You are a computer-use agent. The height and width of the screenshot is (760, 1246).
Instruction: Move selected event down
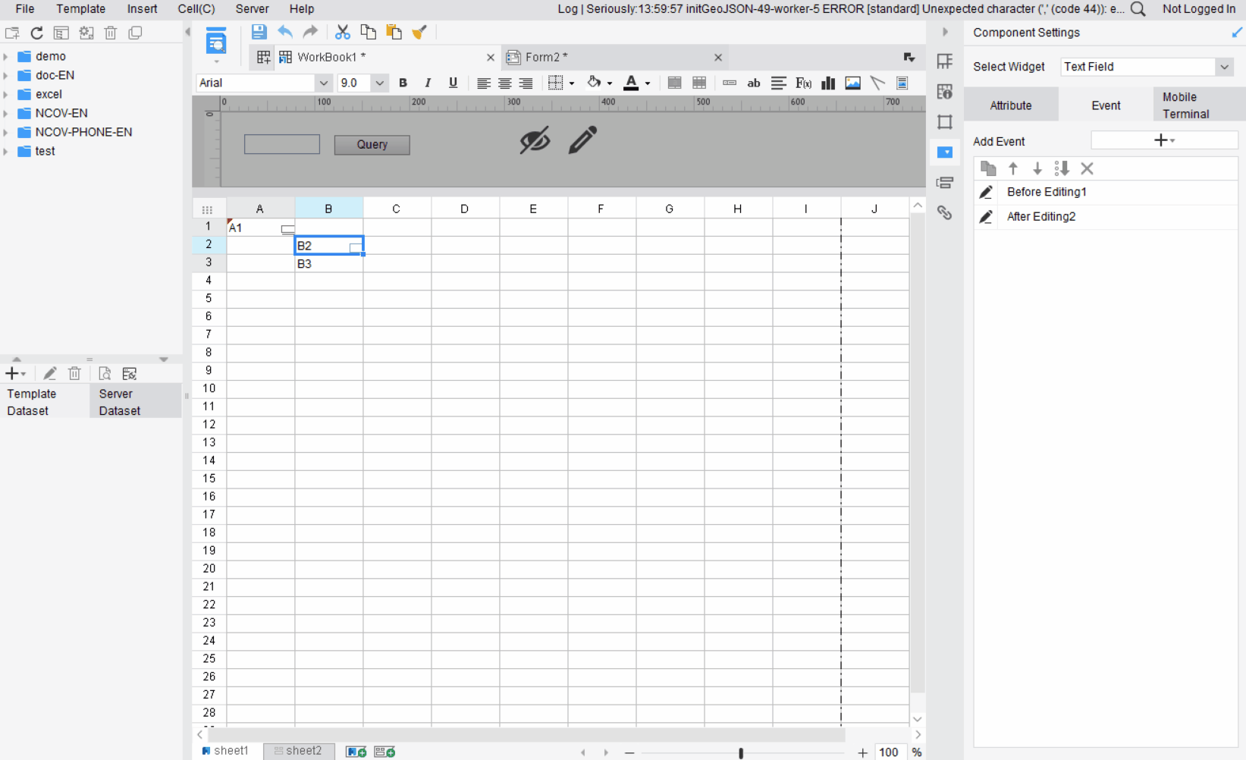tap(1037, 168)
